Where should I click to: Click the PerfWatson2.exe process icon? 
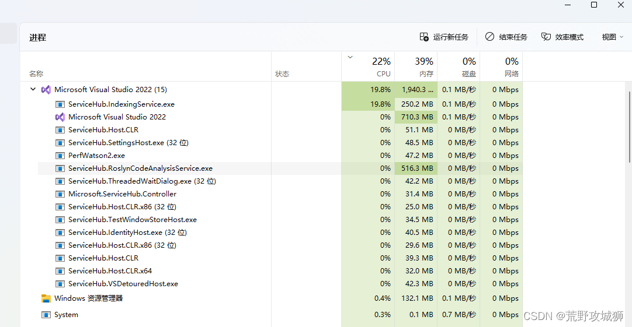point(60,156)
